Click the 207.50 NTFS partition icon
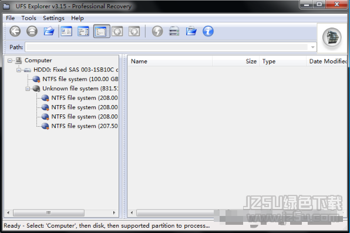 point(45,126)
